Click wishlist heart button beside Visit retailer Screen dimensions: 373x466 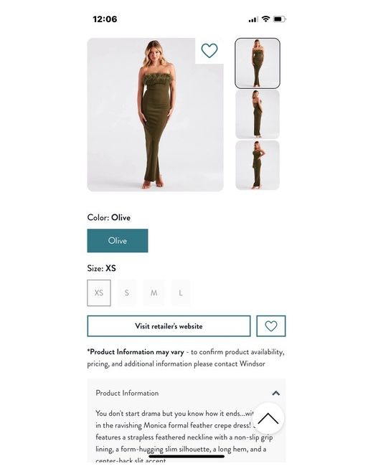[x=271, y=326]
